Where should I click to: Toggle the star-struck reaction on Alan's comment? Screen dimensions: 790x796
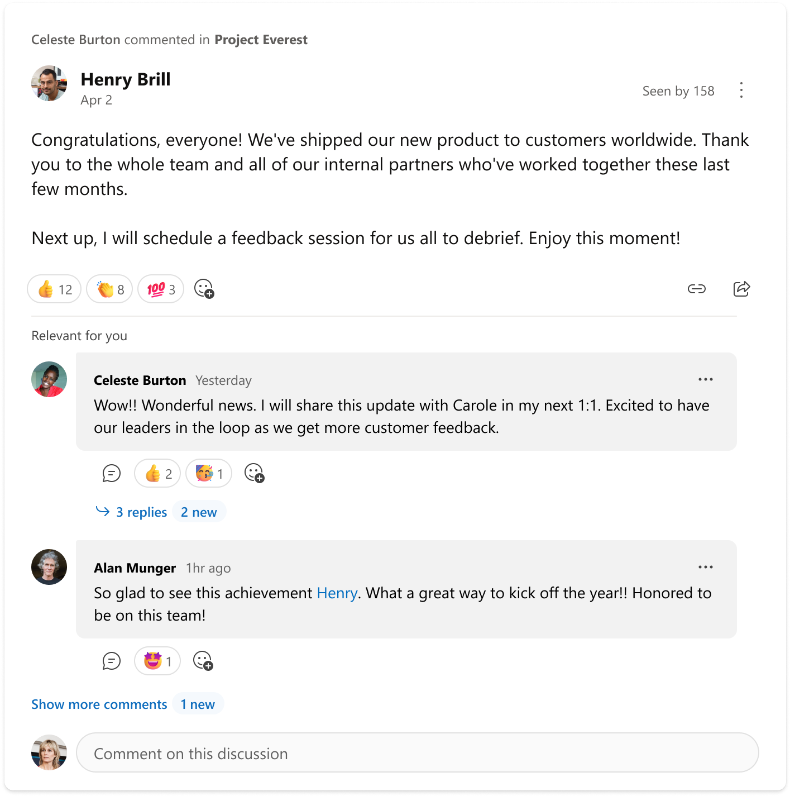click(x=157, y=661)
